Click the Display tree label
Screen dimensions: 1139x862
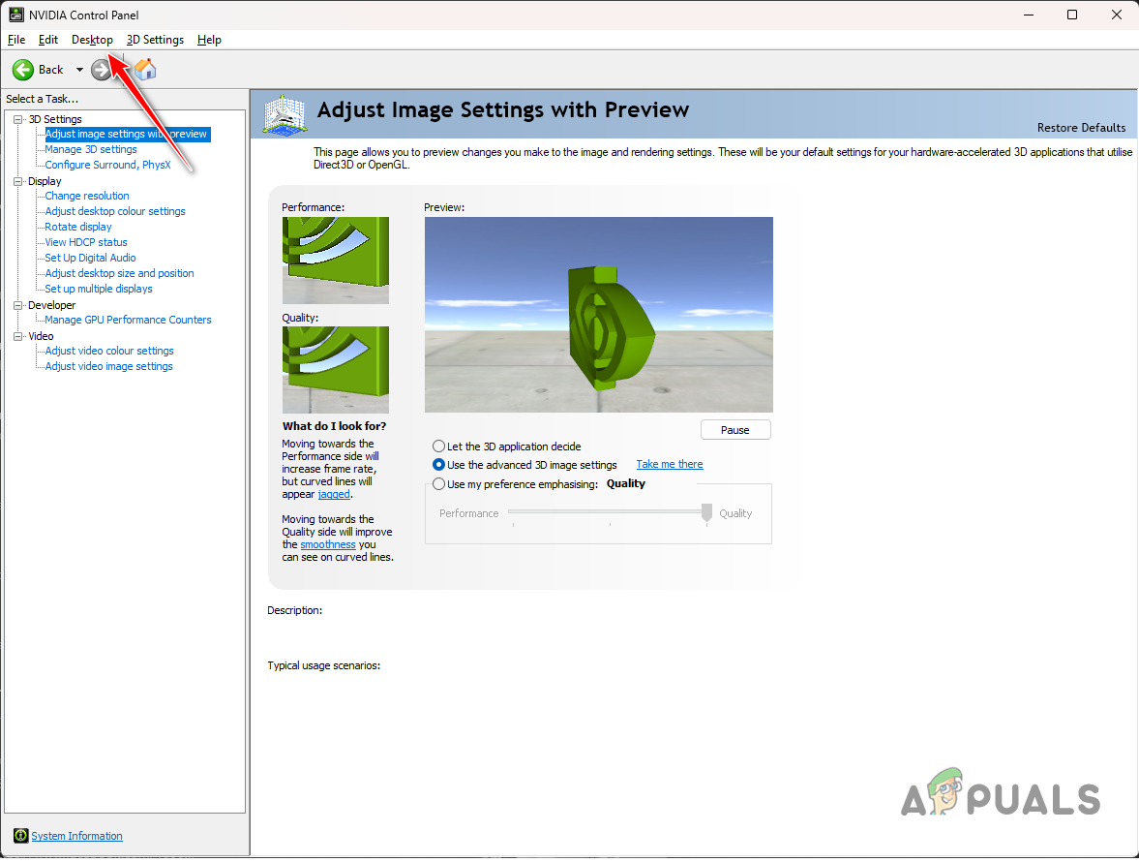[x=45, y=182]
